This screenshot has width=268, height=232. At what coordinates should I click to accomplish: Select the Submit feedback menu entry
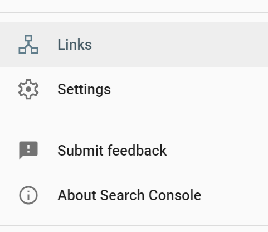point(134,151)
